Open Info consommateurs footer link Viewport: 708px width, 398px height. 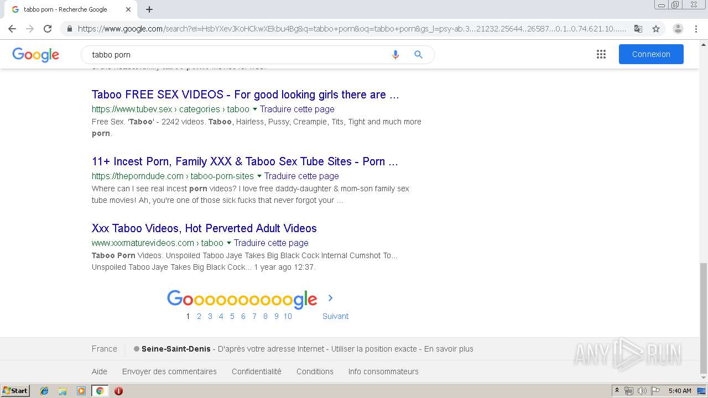[383, 371]
